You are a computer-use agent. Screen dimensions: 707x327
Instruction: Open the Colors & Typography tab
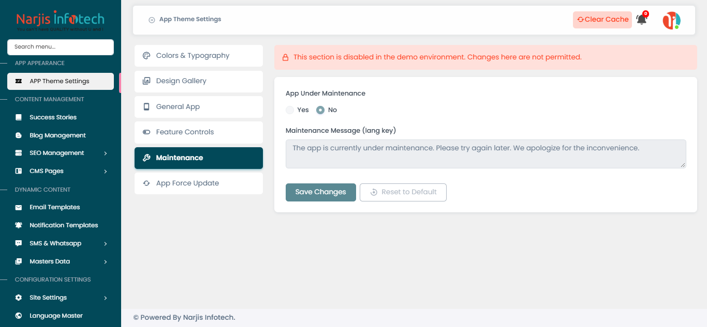coord(199,56)
